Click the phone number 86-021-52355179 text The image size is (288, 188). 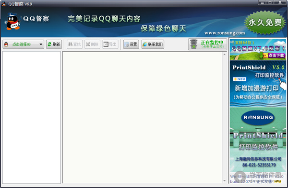(x=259, y=165)
